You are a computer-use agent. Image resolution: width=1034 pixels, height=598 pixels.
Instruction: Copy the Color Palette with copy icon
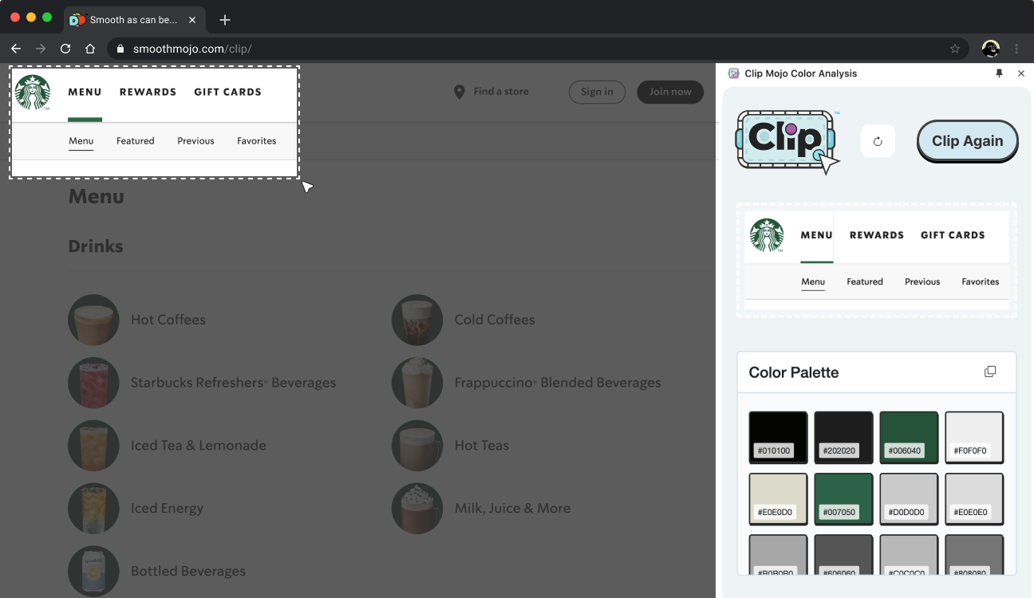point(990,372)
